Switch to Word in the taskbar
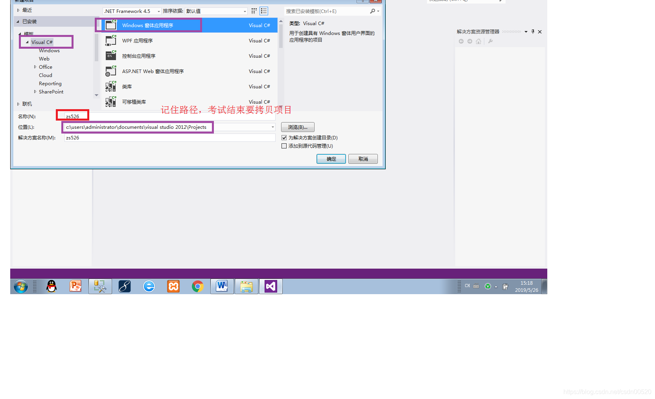 (222, 286)
